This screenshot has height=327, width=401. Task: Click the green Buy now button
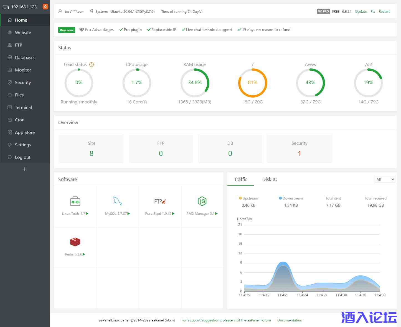pyautogui.click(x=67, y=30)
